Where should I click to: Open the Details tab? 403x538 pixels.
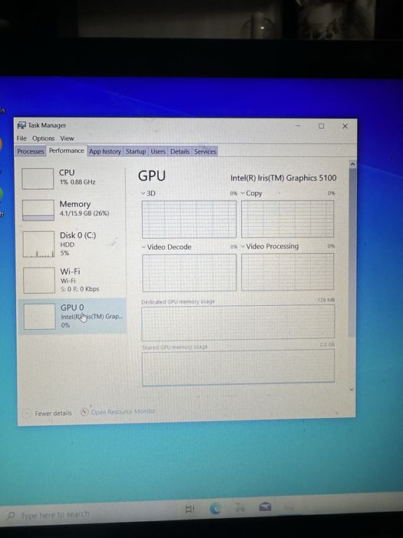180,151
